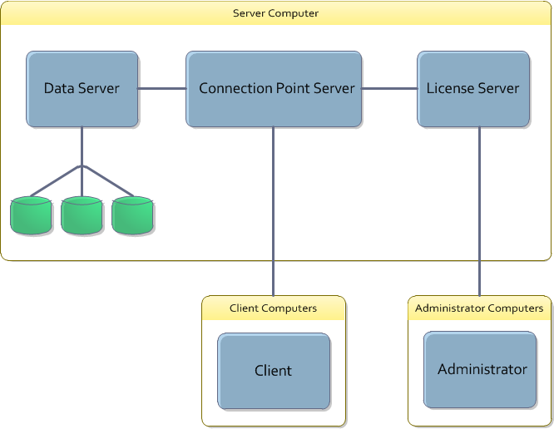The height and width of the screenshot is (429, 554).
Task: Click the middle green database cylinder
Action: [x=82, y=215]
